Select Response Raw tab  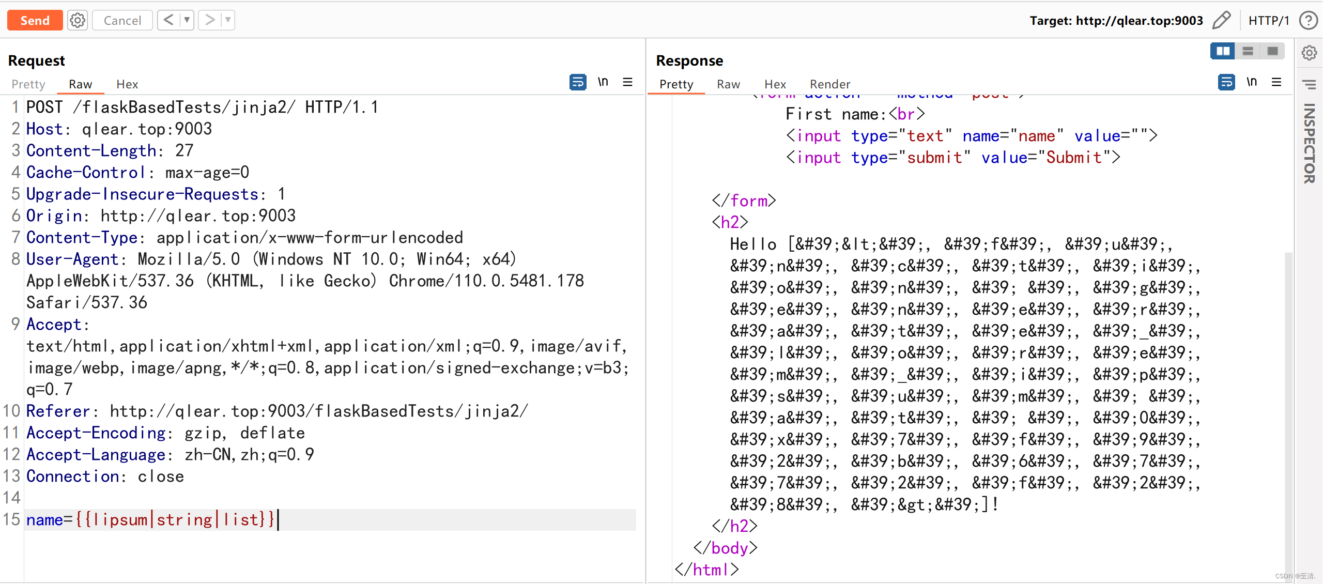click(x=728, y=84)
